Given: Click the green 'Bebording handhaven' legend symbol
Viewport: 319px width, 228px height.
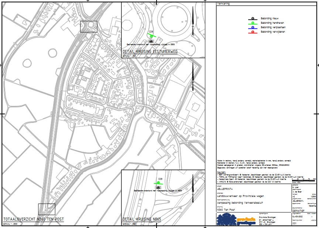Looking at the screenshot, I should 252,23.
